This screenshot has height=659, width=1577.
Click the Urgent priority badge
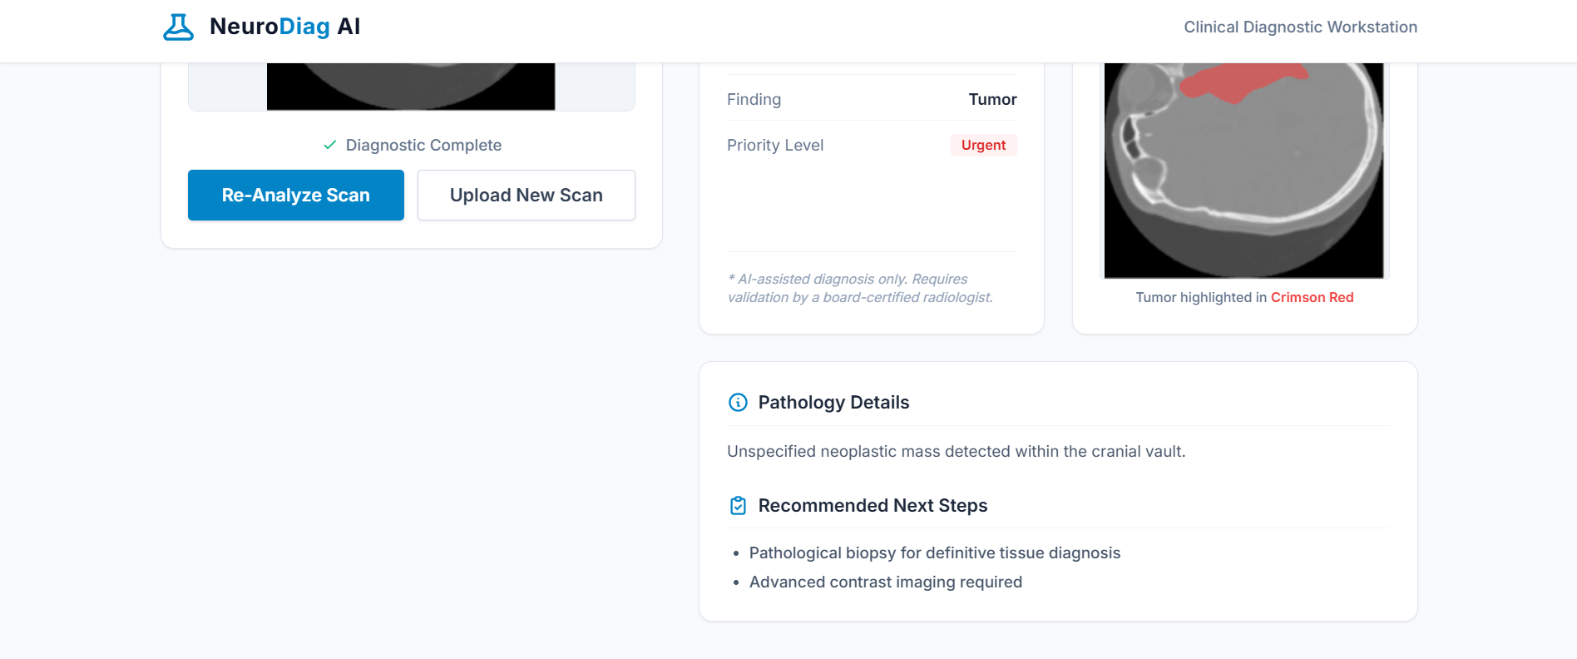pos(983,145)
